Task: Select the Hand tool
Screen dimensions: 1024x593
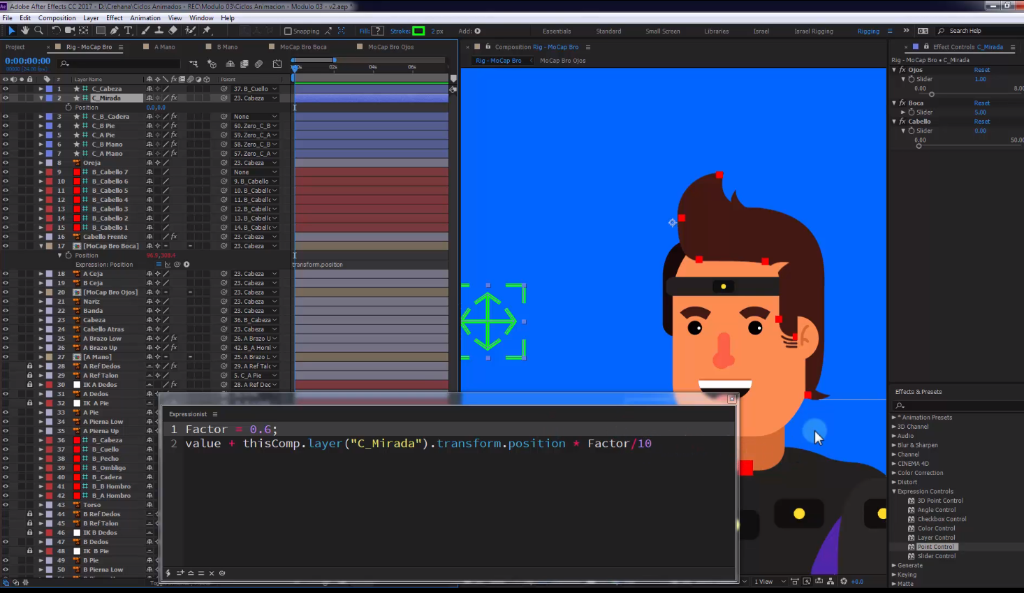Action: (25, 31)
